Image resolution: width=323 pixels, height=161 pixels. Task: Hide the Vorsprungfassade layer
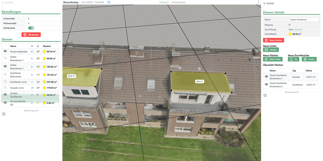click(5, 51)
